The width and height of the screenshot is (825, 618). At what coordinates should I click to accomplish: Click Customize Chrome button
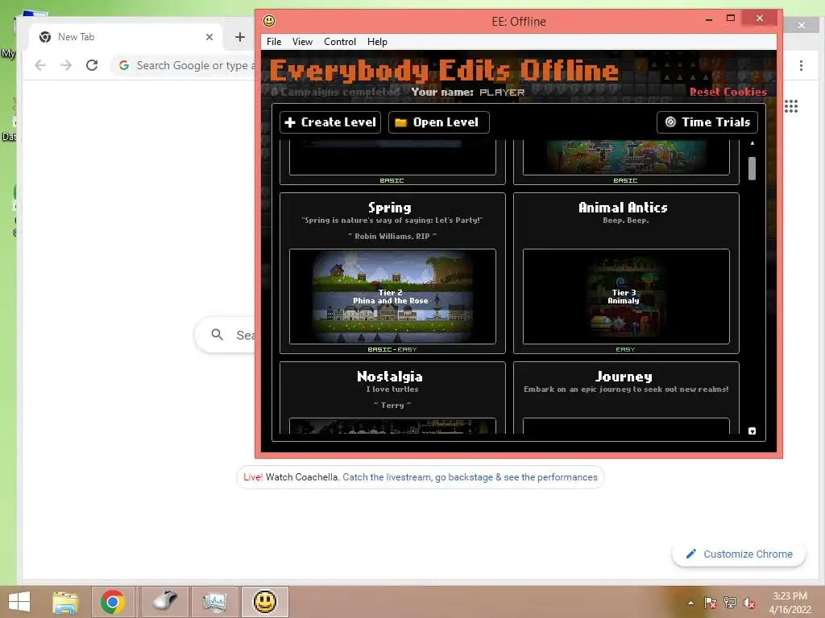[x=739, y=554]
